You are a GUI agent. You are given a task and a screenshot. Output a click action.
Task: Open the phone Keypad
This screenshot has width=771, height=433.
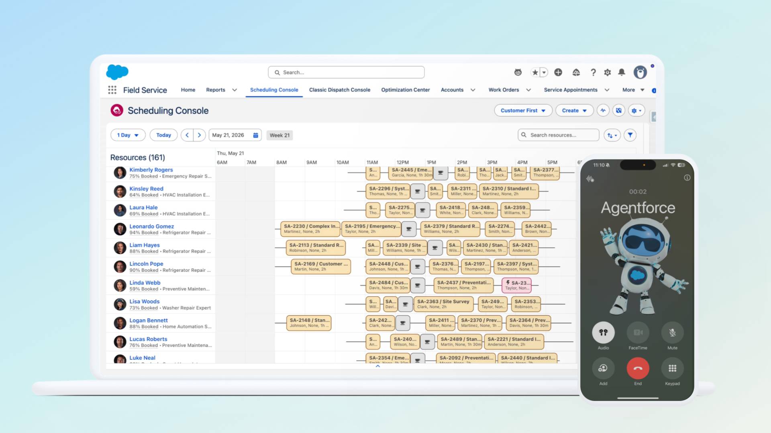[x=672, y=368]
